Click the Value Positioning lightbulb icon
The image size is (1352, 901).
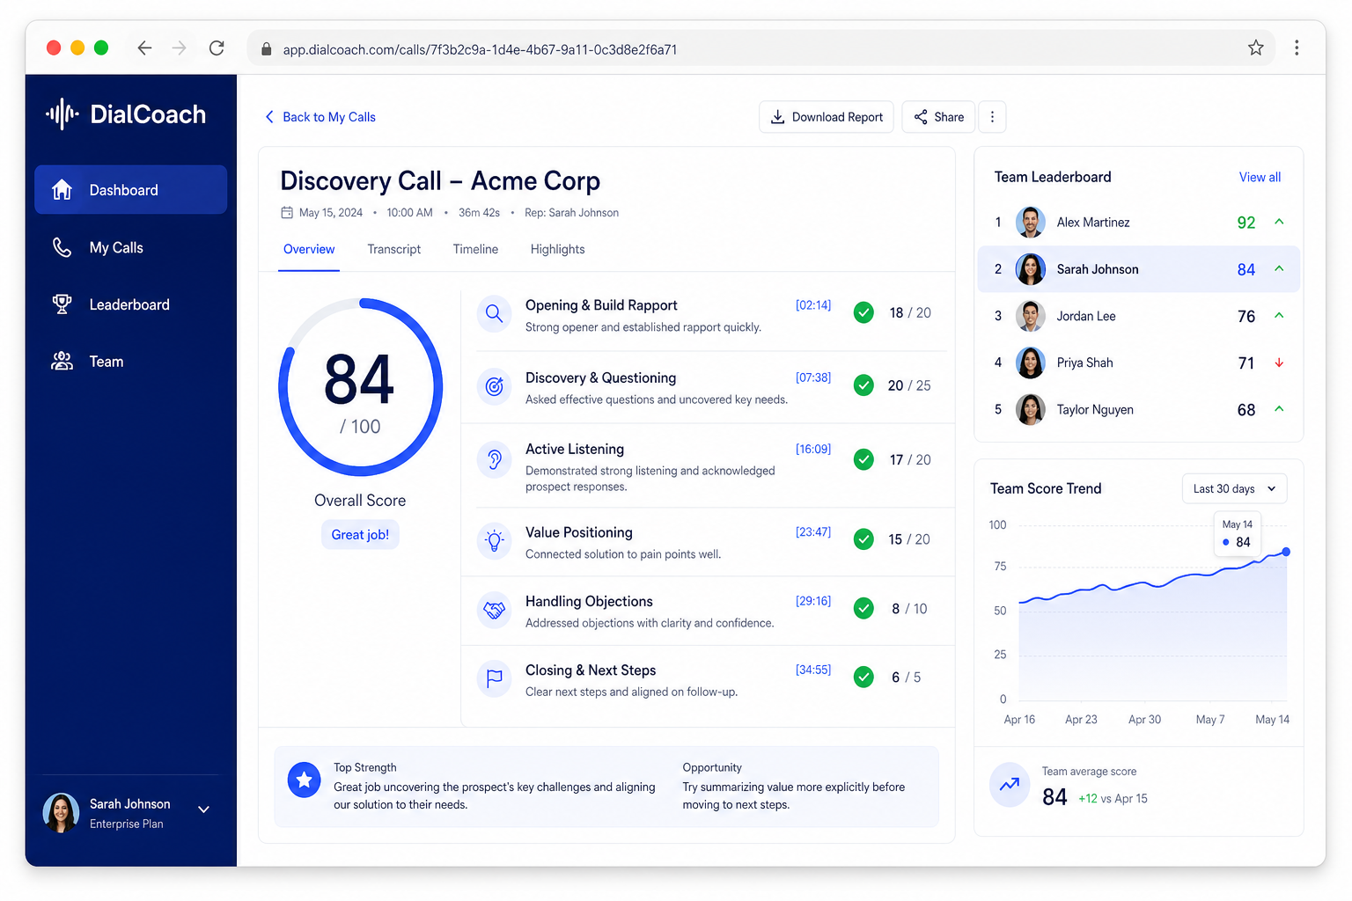(495, 540)
